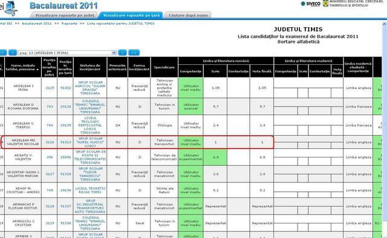Click the SIVECO logo
Screen dimensions: 387x238
[311, 4]
